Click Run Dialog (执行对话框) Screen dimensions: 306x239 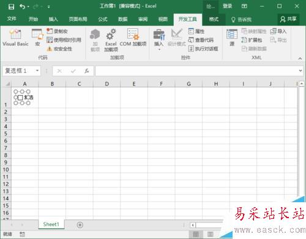click(203, 48)
